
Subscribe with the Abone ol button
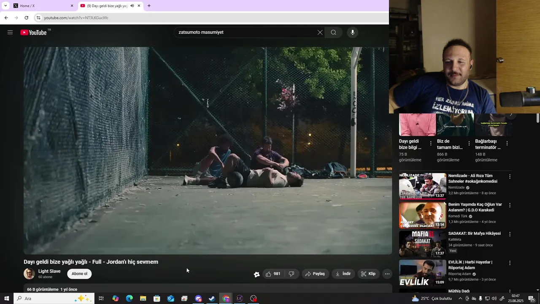(79, 274)
